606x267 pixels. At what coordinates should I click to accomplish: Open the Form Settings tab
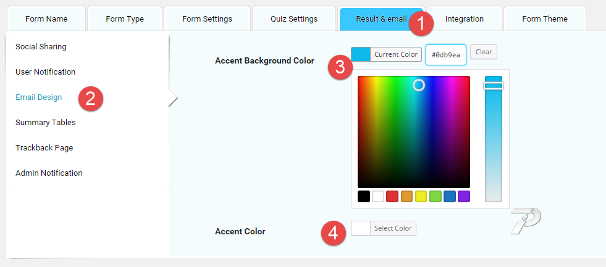[207, 18]
